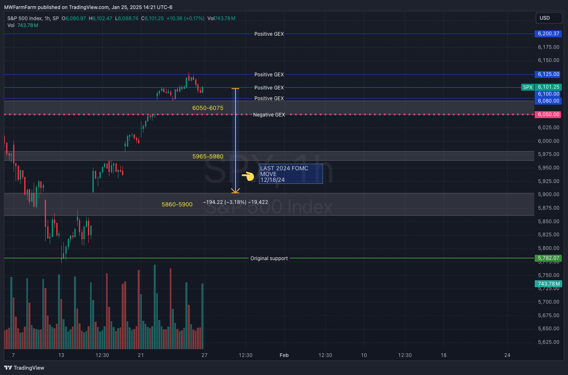Select the red 6,050.00 price label
This screenshot has width=568, height=375.
[548, 114]
